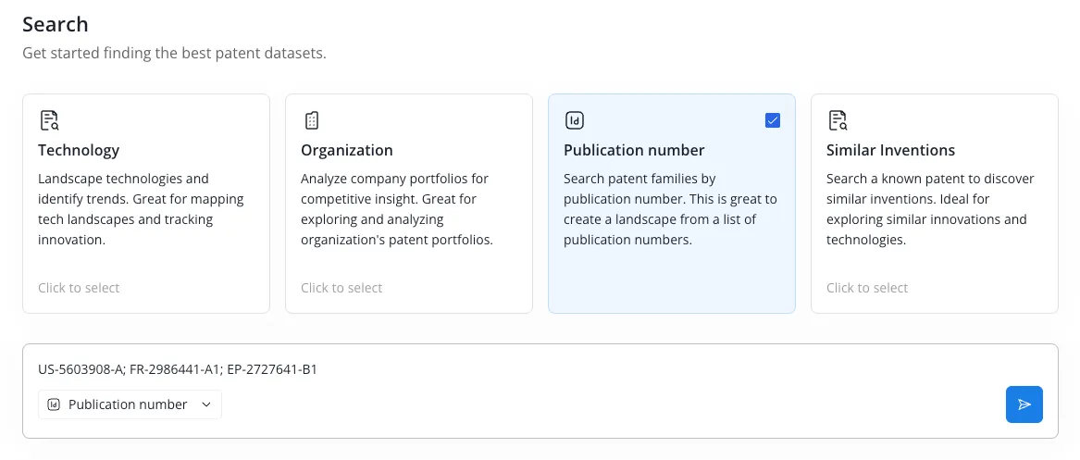Click 'Click to select' under Organization

tap(341, 288)
